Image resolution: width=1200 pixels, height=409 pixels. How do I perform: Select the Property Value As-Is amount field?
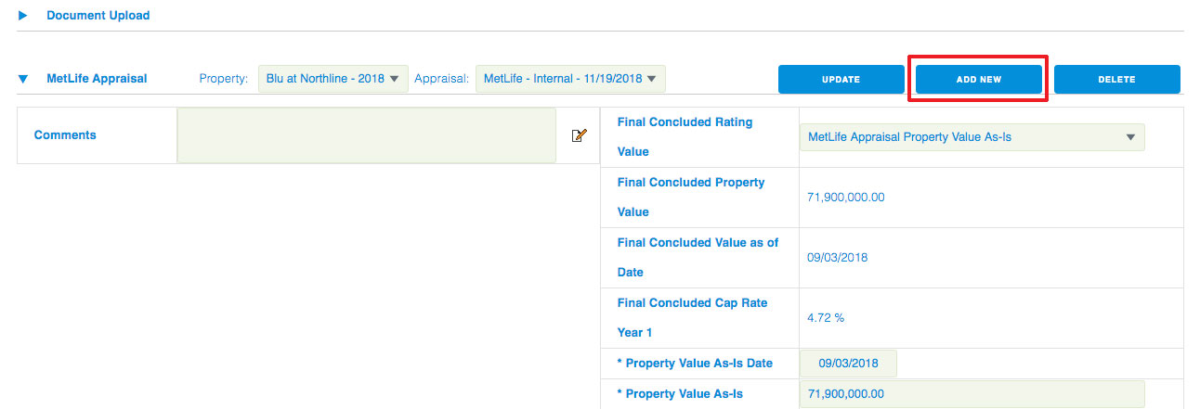click(x=972, y=394)
